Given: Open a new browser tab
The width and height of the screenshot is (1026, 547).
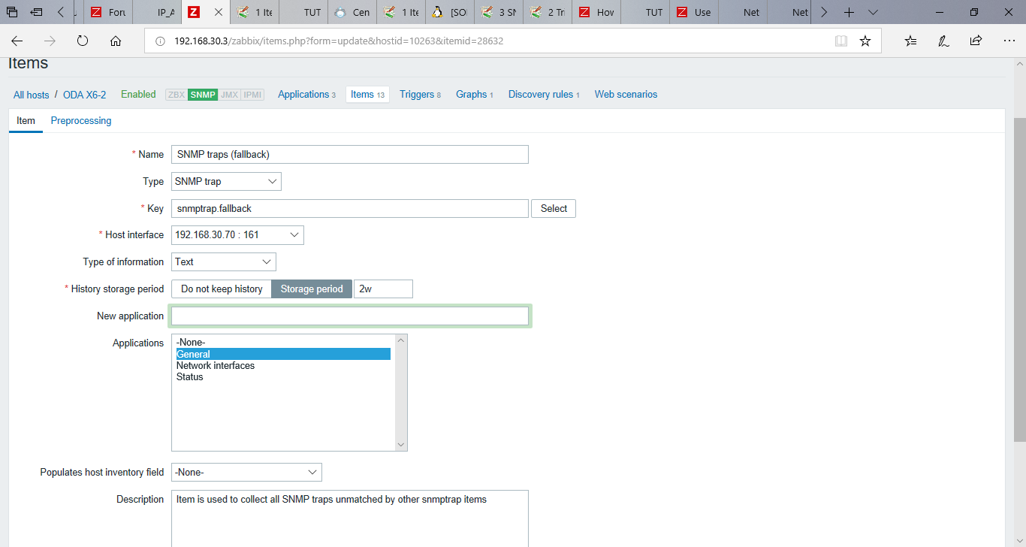Looking at the screenshot, I should [849, 13].
